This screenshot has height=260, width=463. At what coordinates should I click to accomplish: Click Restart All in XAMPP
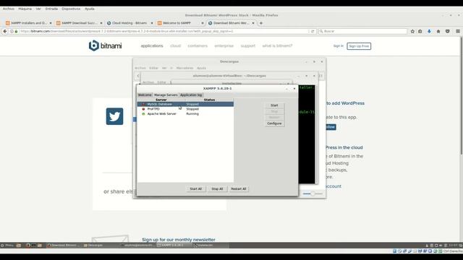tap(239, 189)
